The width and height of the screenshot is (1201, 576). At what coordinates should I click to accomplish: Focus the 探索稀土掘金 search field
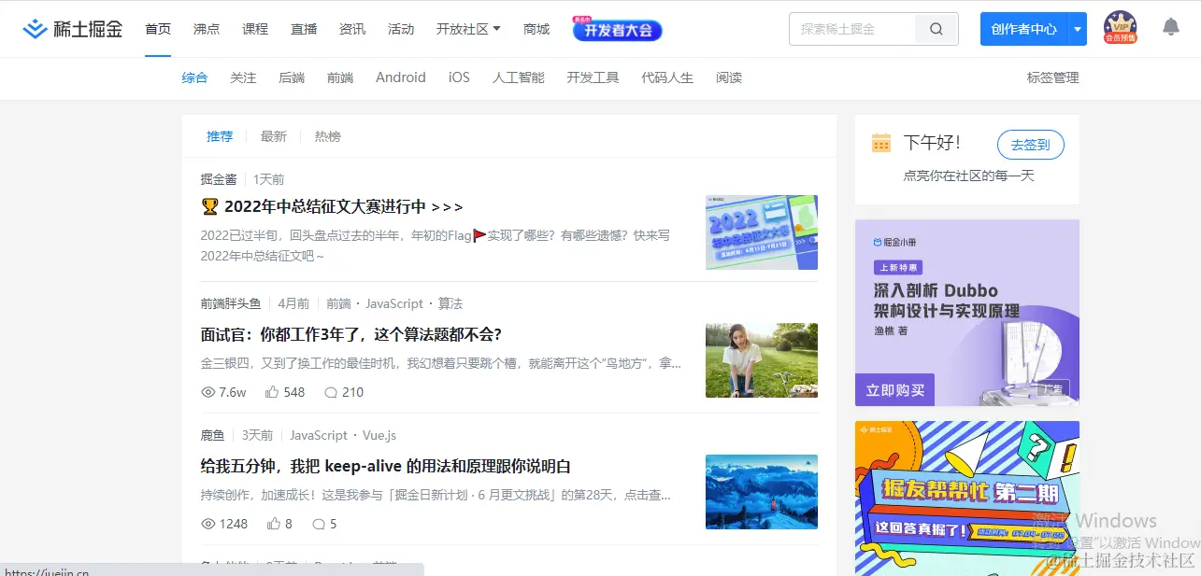tap(852, 29)
